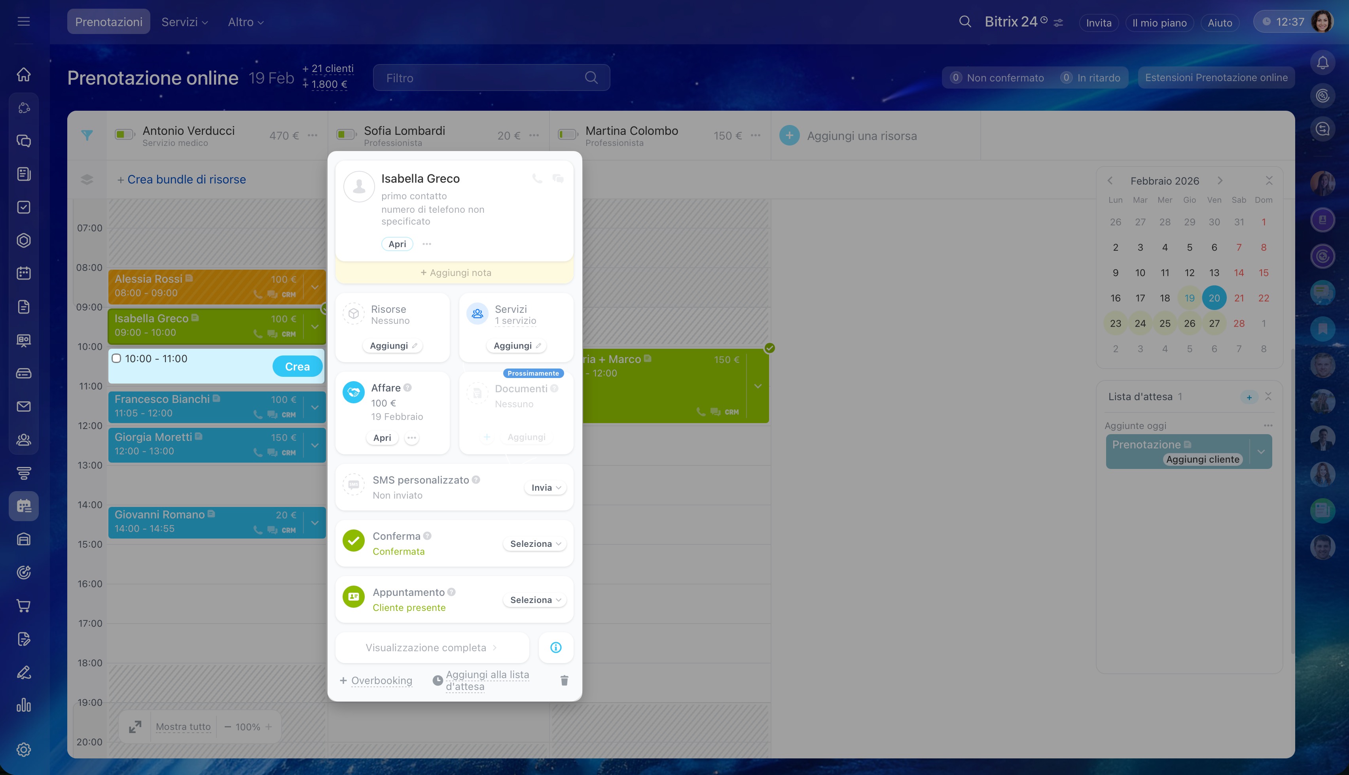Open the settings gear in left sidebar
The width and height of the screenshot is (1349, 775).
pyautogui.click(x=23, y=749)
